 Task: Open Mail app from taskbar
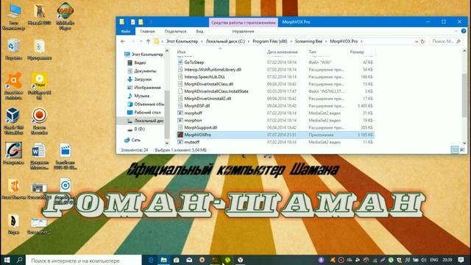pos(189,260)
